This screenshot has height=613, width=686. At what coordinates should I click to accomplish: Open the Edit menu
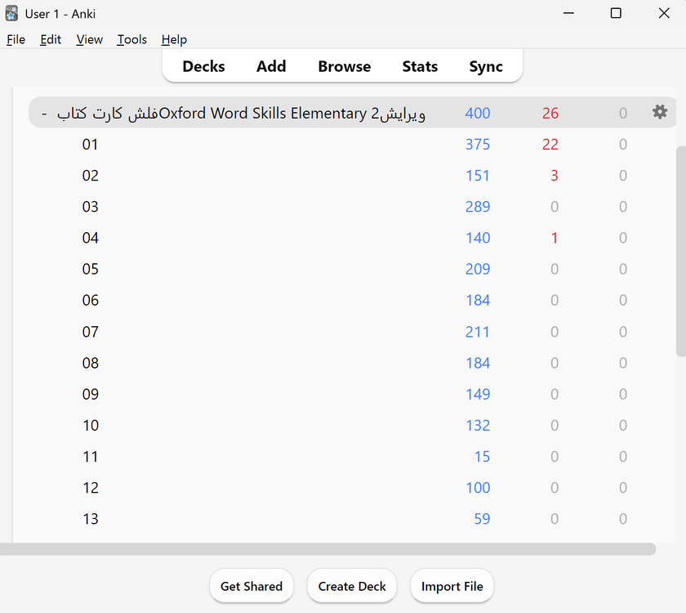[51, 39]
